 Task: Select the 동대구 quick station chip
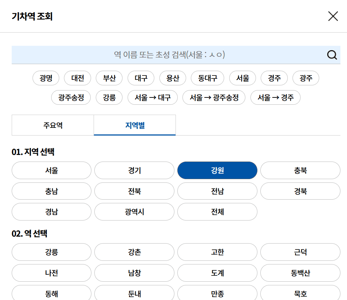208,78
